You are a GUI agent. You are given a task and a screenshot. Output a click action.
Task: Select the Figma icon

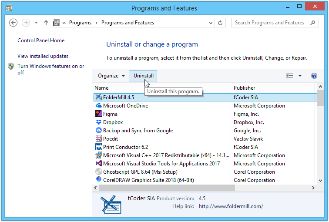(99, 114)
